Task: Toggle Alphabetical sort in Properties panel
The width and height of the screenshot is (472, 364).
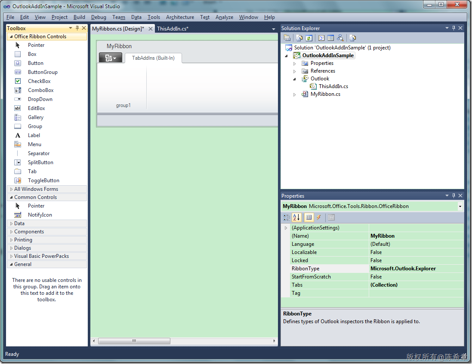Action: click(x=296, y=217)
